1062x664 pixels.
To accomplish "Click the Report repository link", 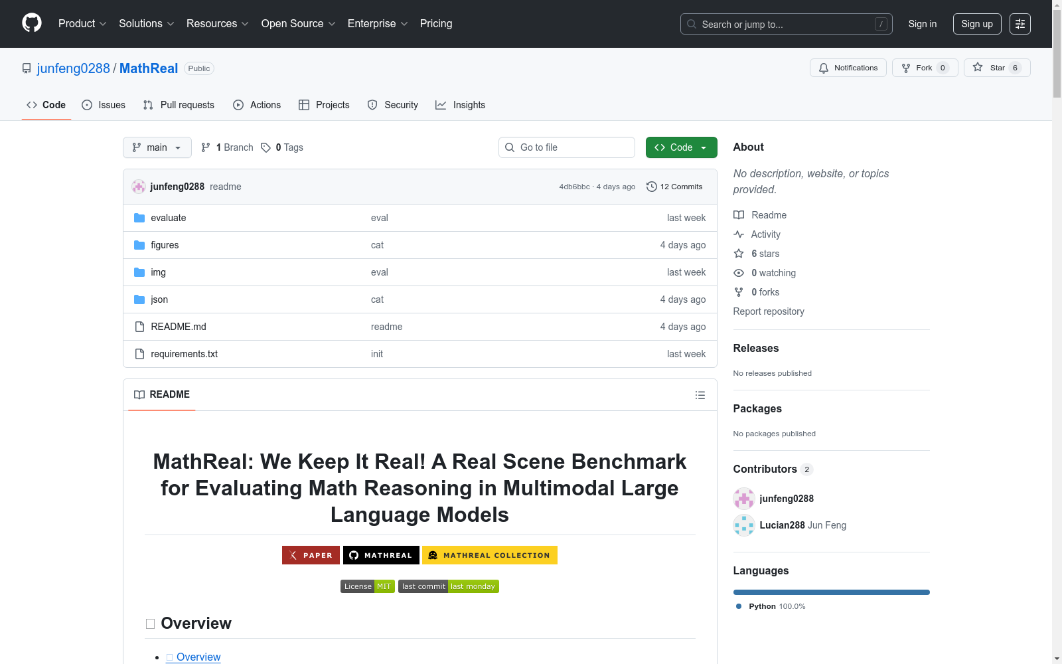I will pyautogui.click(x=769, y=311).
